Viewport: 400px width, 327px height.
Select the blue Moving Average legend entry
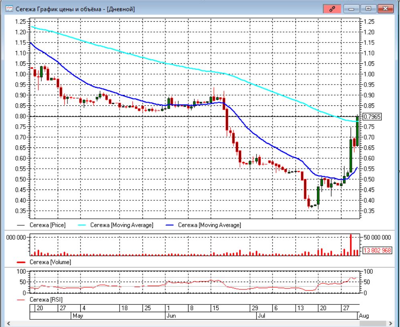pyautogui.click(x=203, y=225)
